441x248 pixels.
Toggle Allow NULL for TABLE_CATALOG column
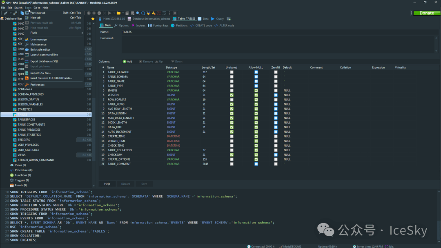pyautogui.click(x=256, y=72)
